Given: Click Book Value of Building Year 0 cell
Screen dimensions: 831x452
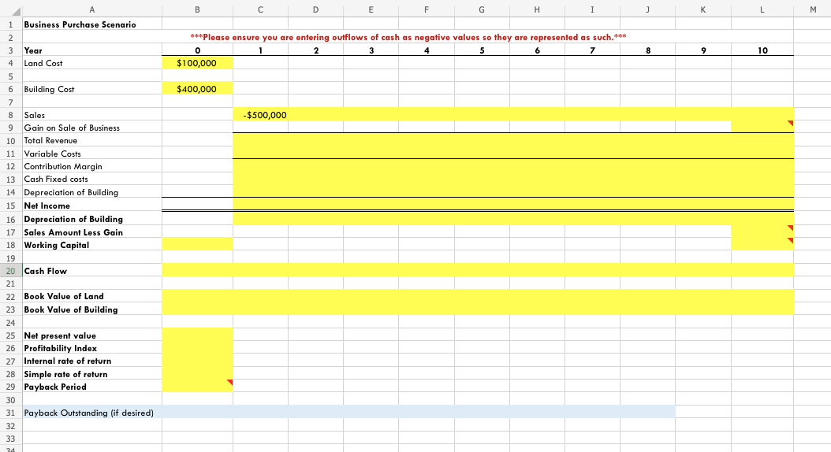Looking at the screenshot, I should [x=197, y=309].
